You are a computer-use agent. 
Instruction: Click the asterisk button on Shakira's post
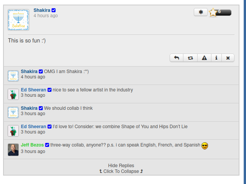(x=200, y=12)
